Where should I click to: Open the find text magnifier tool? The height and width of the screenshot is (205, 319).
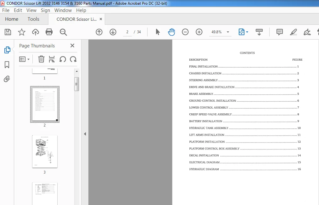pos(63,32)
